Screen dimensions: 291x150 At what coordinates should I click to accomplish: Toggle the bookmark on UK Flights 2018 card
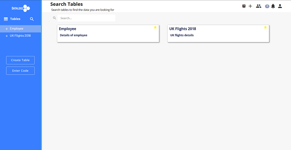click(x=265, y=27)
